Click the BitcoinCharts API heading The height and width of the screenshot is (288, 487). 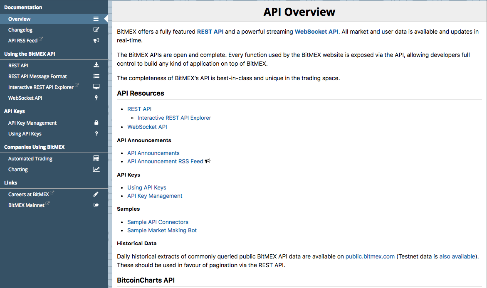[x=146, y=280]
